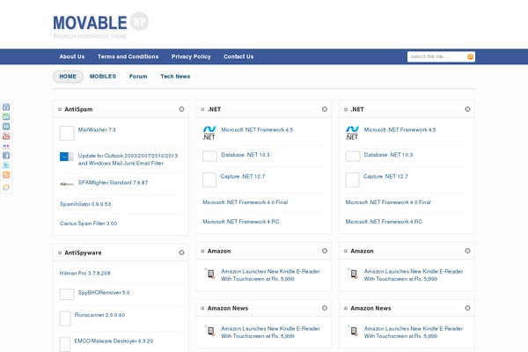Image resolution: width=528 pixels, height=352 pixels.
Task: Close the middle column .NET widget
Action: [325, 109]
